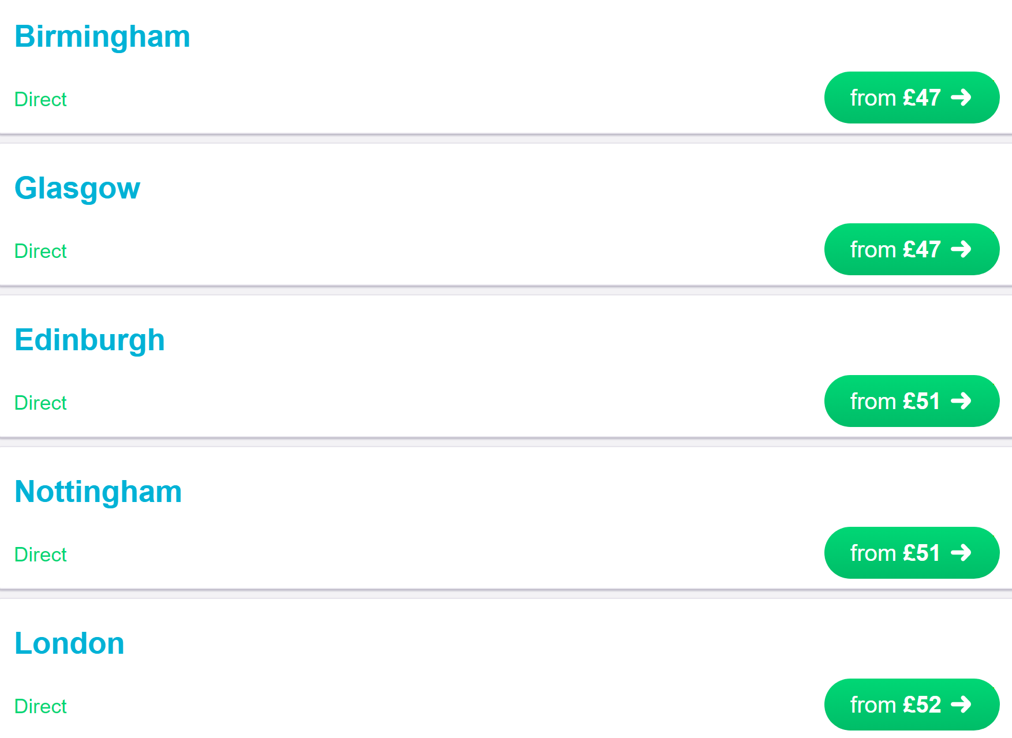Choose Nottingham's 'from £51' fare text
Screen dimensions: 1012x738
(x=895, y=553)
